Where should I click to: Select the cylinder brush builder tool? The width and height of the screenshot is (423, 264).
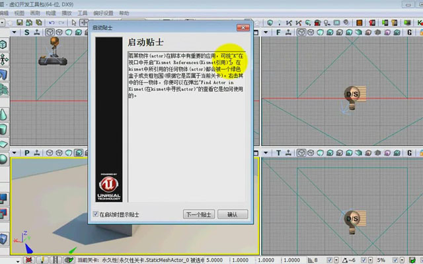pyautogui.click(x=3, y=129)
